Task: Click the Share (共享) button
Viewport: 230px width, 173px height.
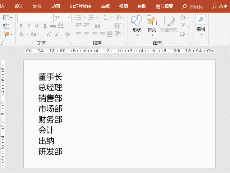Action: tap(220, 6)
